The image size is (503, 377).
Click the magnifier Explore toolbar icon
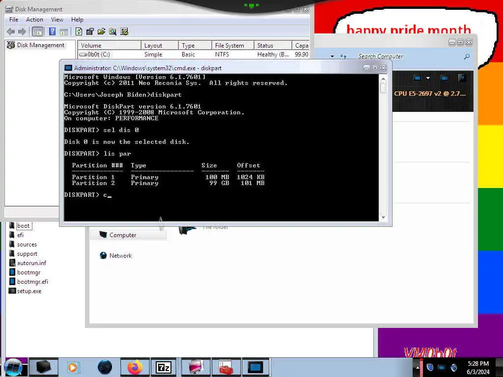coord(112,31)
